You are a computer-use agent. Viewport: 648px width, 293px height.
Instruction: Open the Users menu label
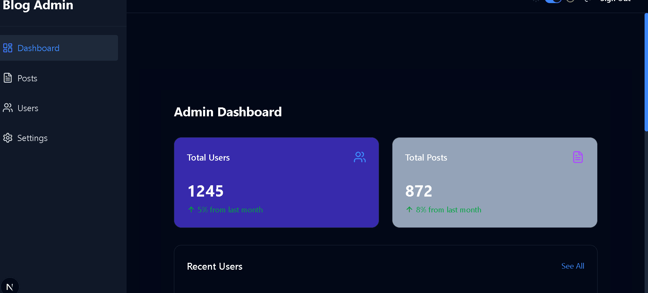(28, 108)
